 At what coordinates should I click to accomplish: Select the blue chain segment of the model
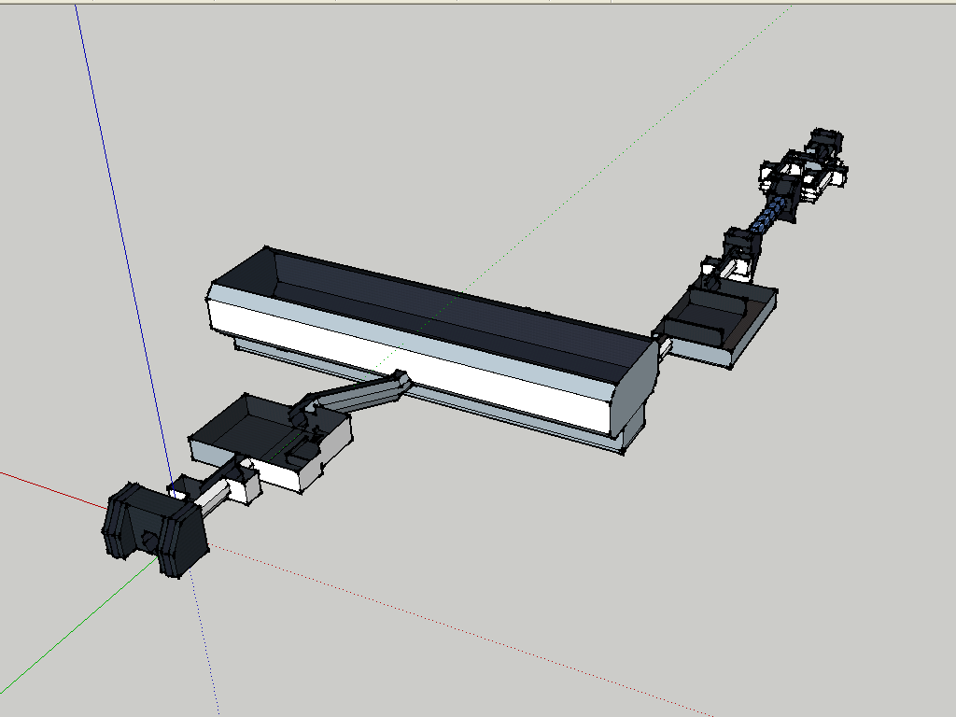pos(767,216)
